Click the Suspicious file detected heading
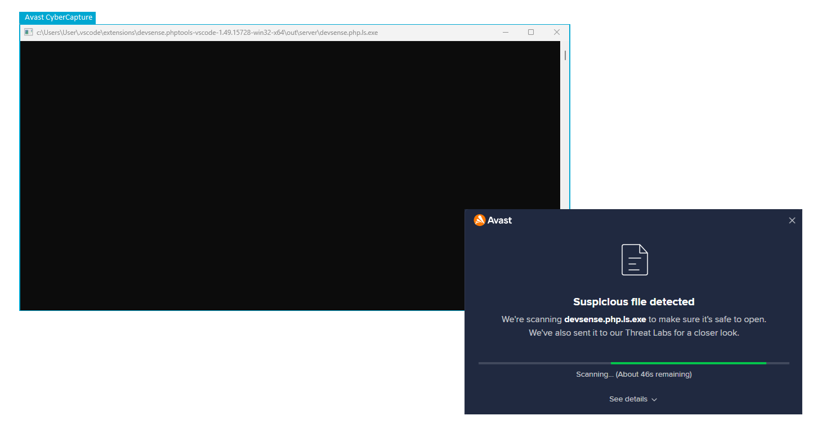Image resolution: width=813 pixels, height=438 pixels. 633,302
